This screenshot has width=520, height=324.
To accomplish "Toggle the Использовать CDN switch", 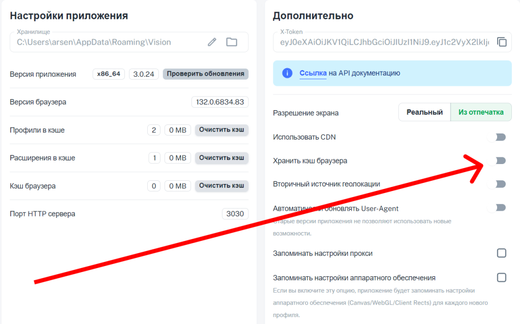I will pyautogui.click(x=497, y=137).
